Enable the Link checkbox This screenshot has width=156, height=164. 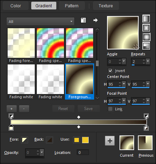pyautogui.click(x=110, y=109)
